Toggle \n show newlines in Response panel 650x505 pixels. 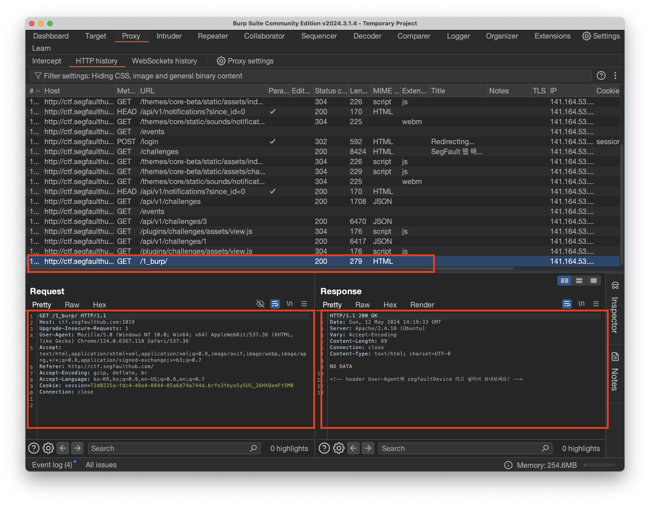coord(581,304)
